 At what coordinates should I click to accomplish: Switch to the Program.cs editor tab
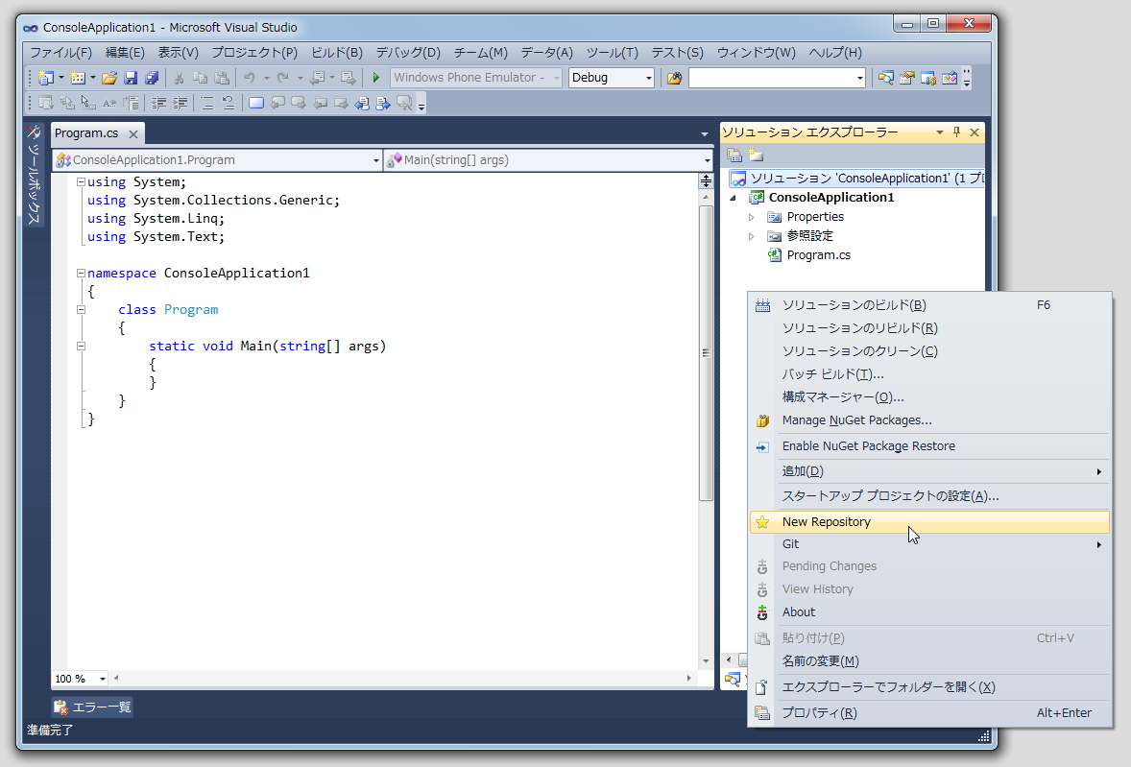(86, 133)
